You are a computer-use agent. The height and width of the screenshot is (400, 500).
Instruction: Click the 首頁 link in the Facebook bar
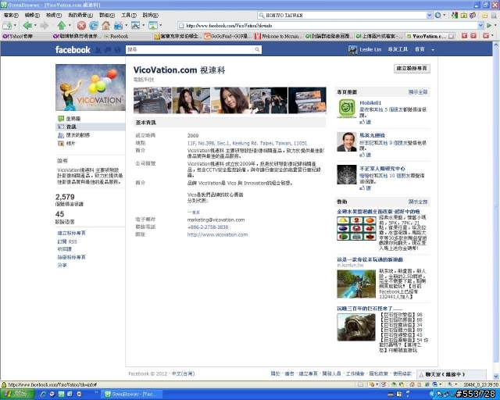(x=420, y=49)
